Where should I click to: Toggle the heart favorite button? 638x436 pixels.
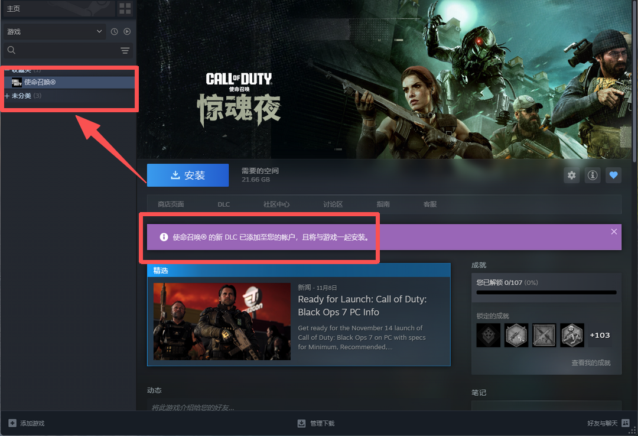[613, 175]
